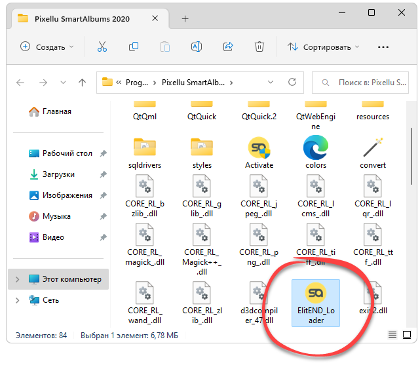Screen dimensions: 420x367
Task: Click the Share icon in toolbar
Action: coord(228,47)
